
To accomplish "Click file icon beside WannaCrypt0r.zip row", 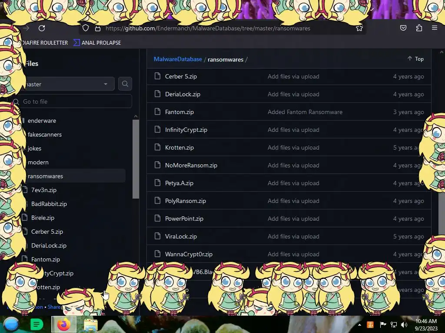I will click(157, 254).
